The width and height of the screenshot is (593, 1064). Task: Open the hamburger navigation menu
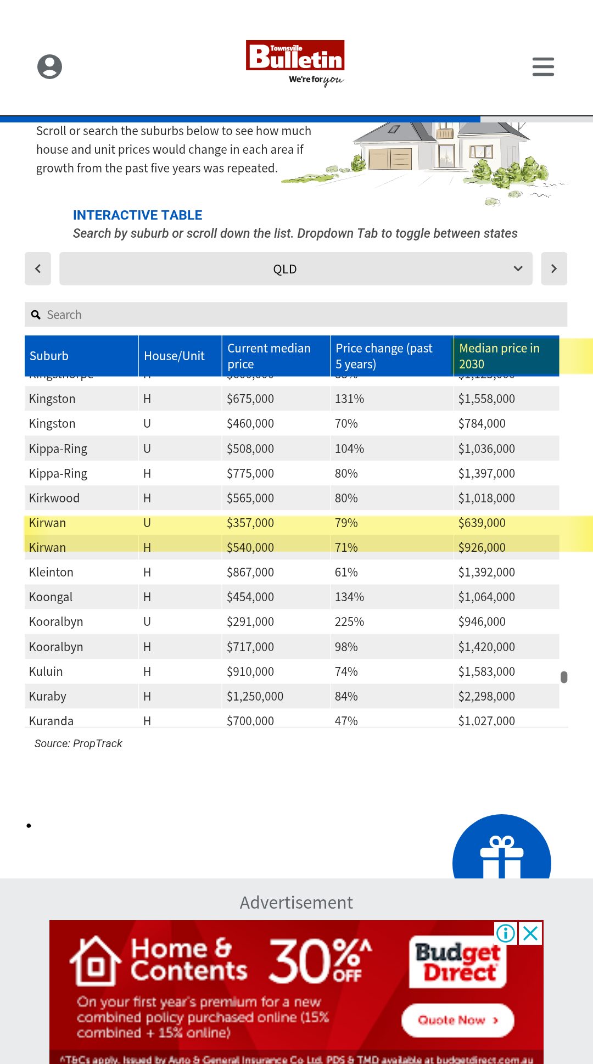pos(543,66)
